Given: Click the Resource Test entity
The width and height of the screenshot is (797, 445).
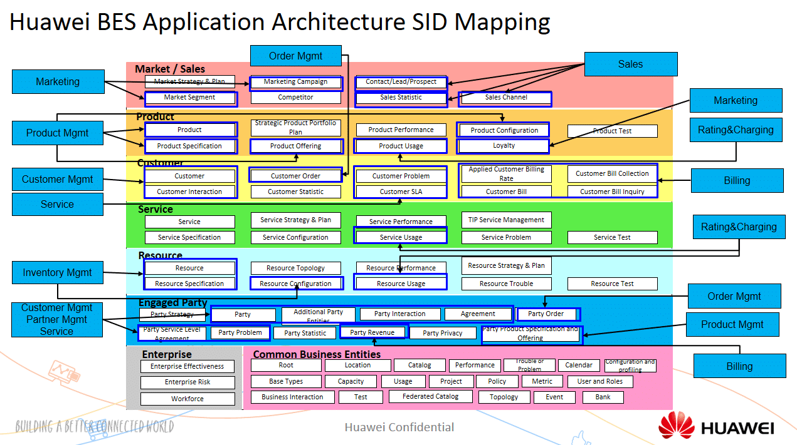Looking at the screenshot, I should pos(613,284).
